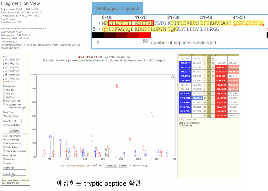
Task: Select the y9+ peak marker
Action: 130,139
